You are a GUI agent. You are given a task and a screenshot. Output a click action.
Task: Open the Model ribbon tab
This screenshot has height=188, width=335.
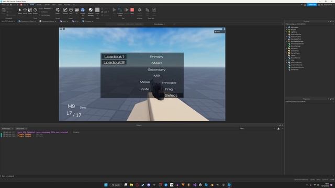(x=39, y=5)
